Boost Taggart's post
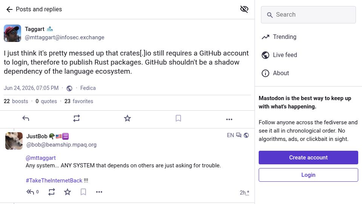This screenshot has height=204, width=362. (x=77, y=118)
